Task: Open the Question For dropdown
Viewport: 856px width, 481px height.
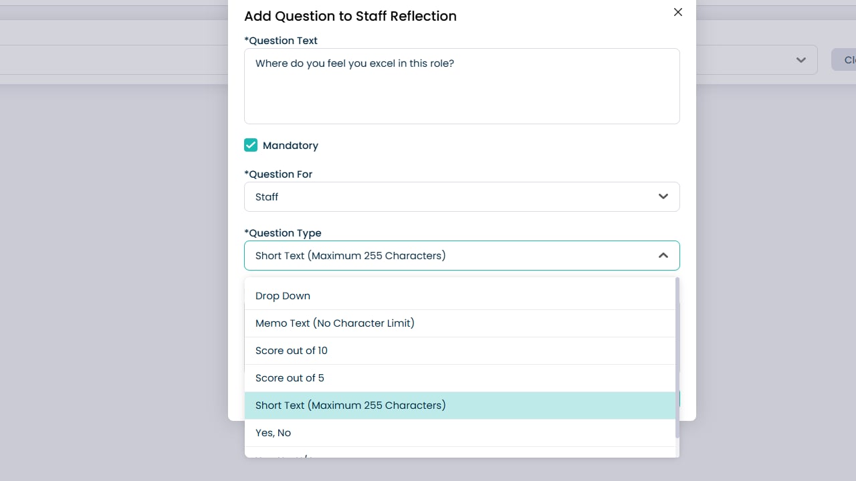Action: pos(461,197)
